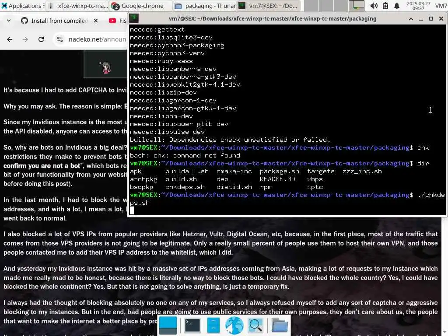Open Chrome's tab search dropdown chevron
448x336 pixels.
[9, 21]
